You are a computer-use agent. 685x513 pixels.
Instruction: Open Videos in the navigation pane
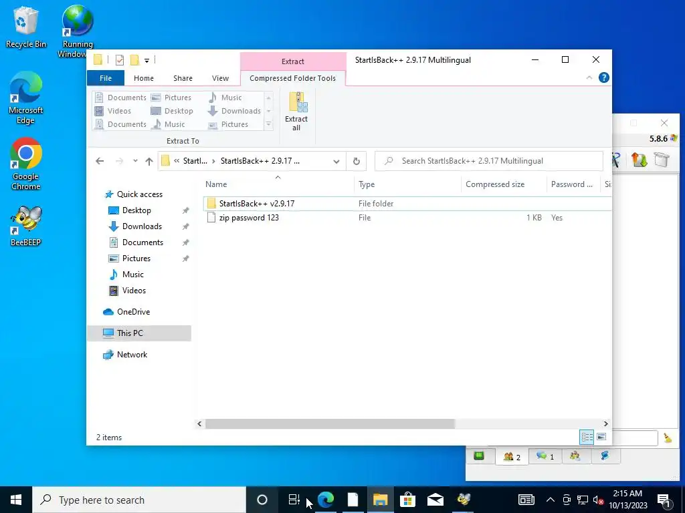134,291
